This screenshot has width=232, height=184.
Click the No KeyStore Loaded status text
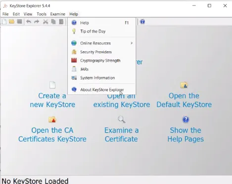pos(35,181)
